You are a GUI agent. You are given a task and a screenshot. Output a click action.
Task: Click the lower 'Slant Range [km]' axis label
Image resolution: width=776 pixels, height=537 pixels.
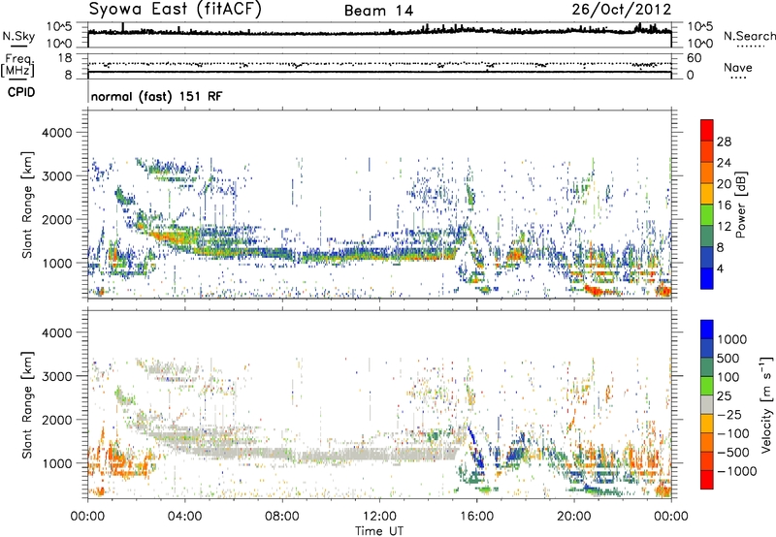[x=27, y=404]
